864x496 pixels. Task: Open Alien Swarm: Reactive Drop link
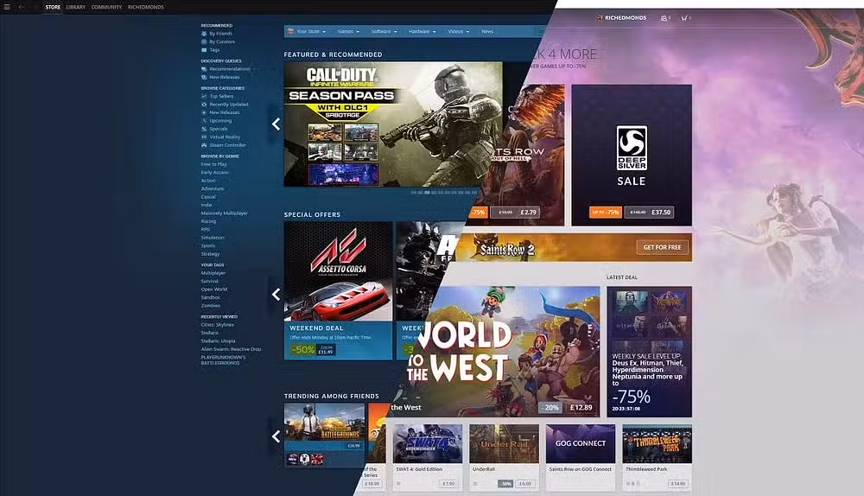(231, 349)
